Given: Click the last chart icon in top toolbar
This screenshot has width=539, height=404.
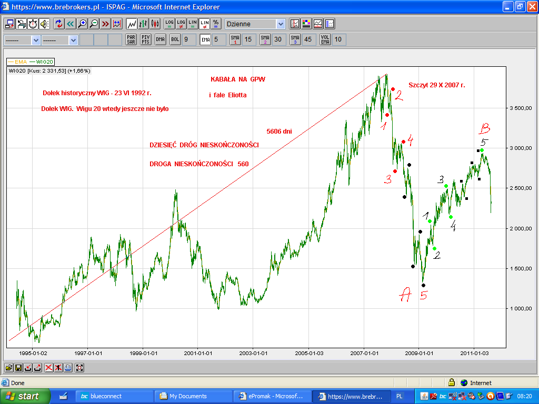Looking at the screenshot, I should 330,24.
